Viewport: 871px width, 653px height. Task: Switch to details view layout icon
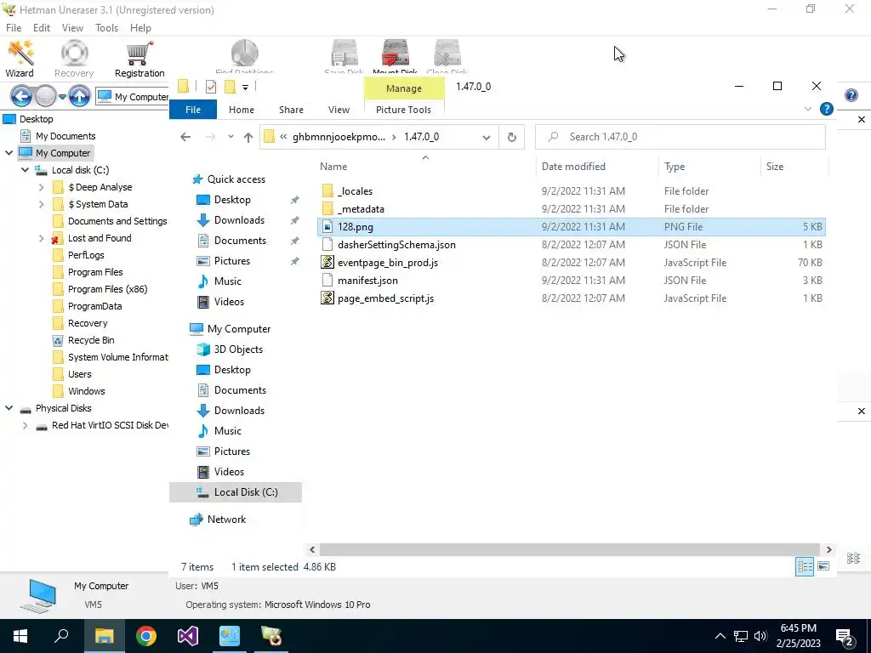805,566
